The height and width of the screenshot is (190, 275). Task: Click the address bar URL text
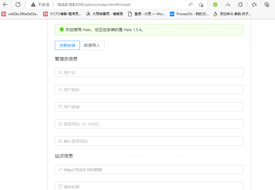(x=94, y=5)
